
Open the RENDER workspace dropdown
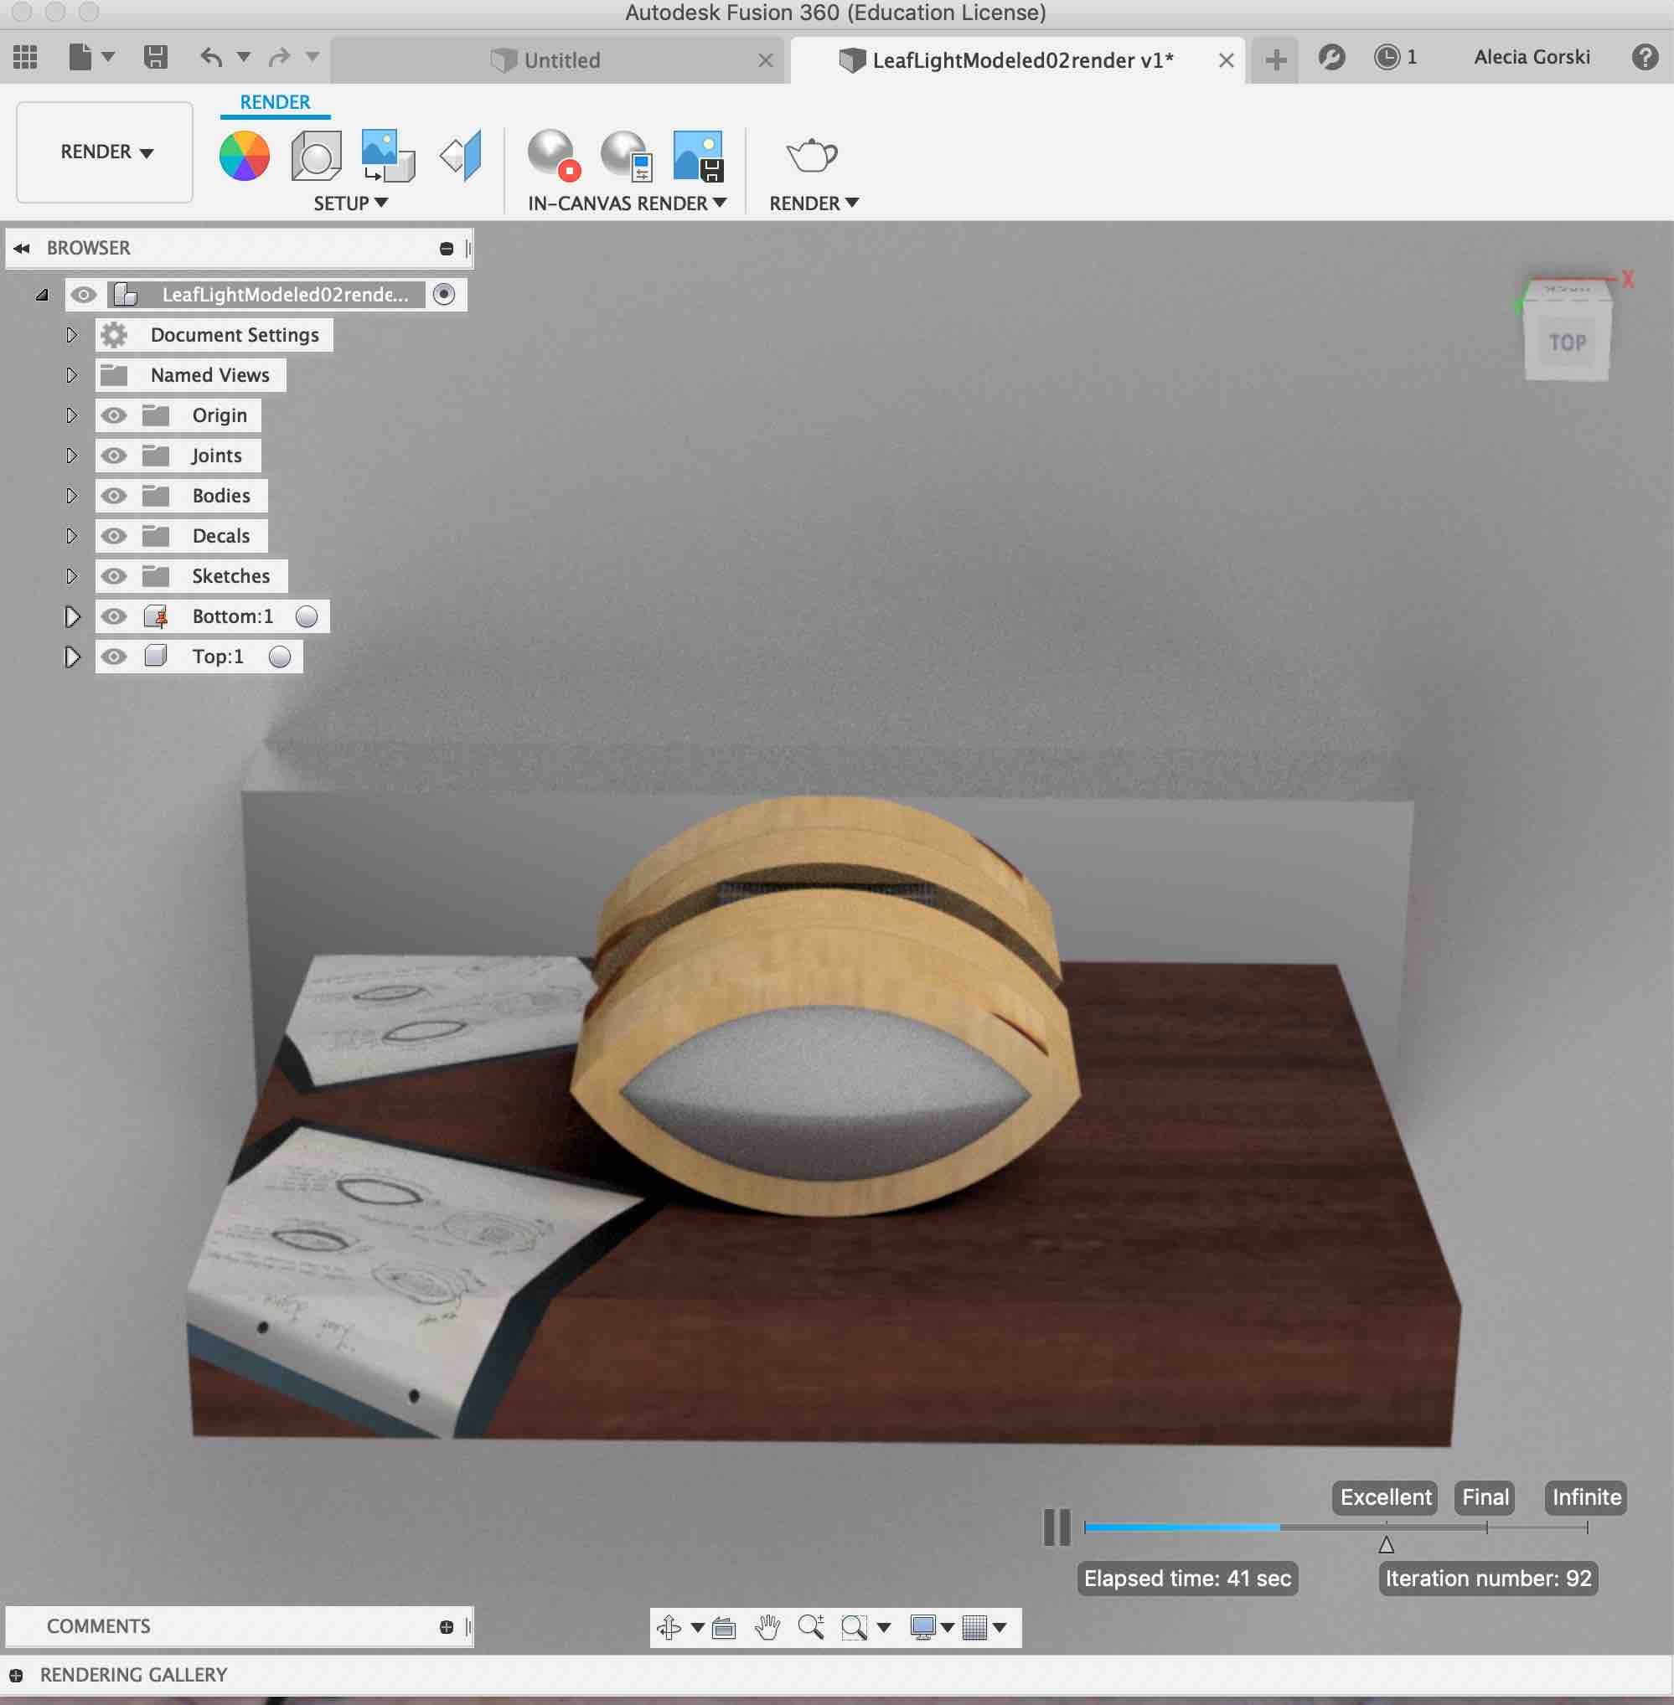[x=105, y=152]
